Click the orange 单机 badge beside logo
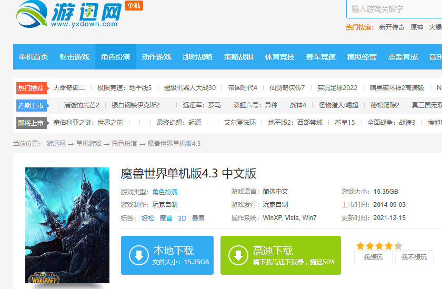 click(134, 6)
